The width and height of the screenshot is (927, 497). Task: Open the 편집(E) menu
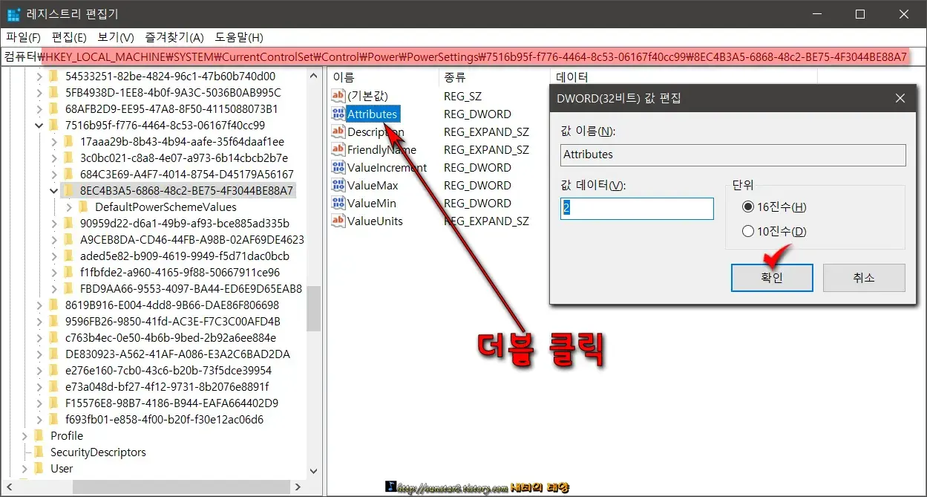[x=70, y=37]
